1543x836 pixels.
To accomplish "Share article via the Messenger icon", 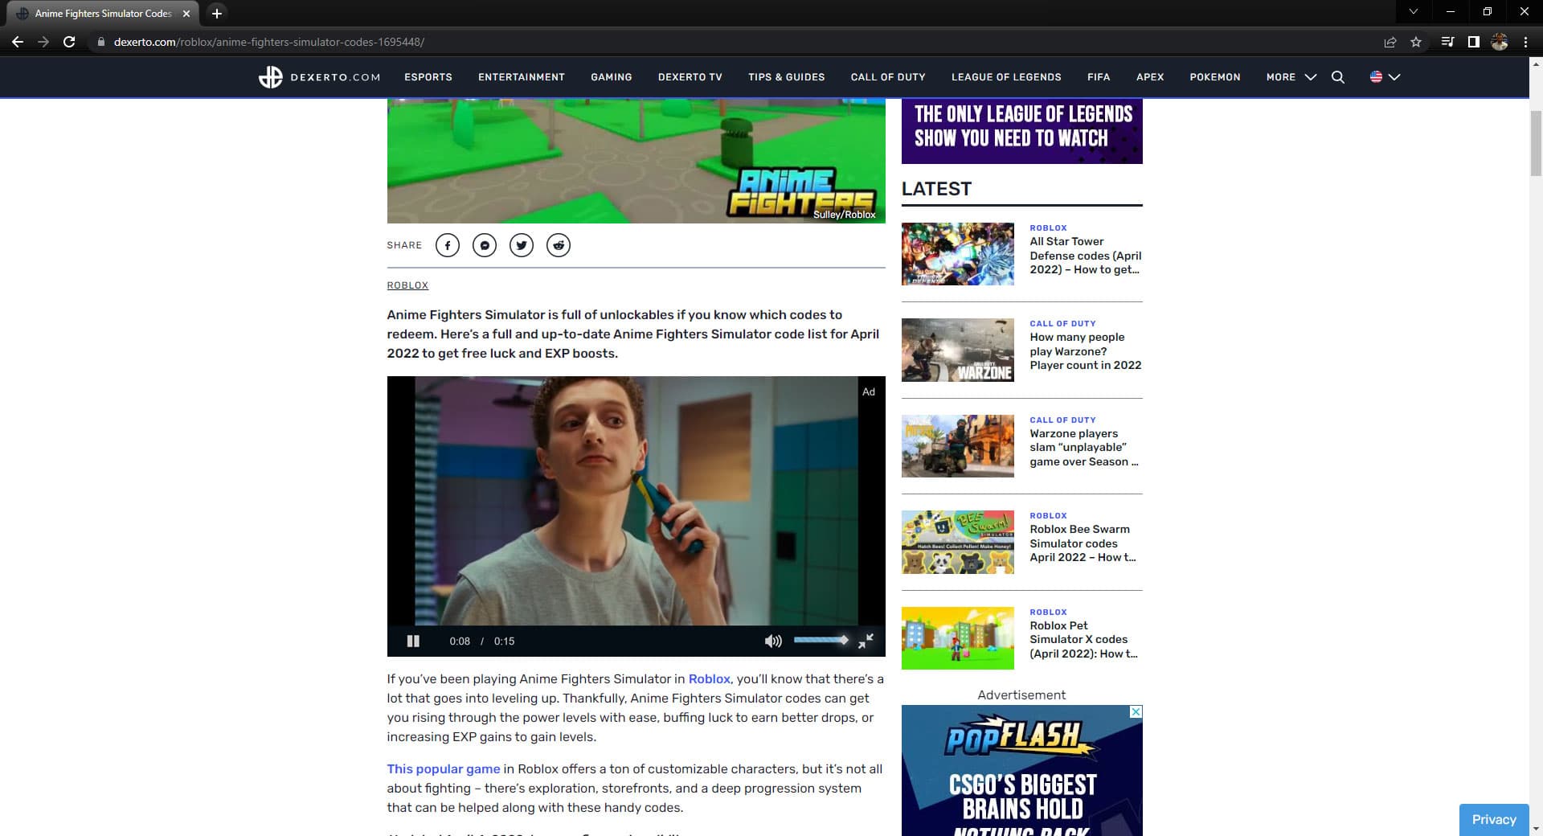I will tap(485, 245).
